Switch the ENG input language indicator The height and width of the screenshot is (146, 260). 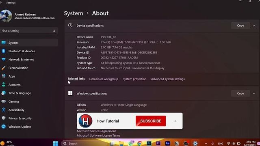pos(220,144)
